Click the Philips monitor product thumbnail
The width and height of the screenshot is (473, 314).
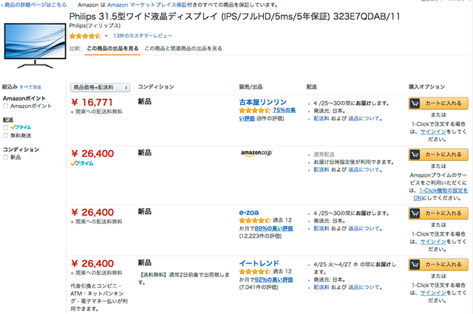click(x=31, y=42)
